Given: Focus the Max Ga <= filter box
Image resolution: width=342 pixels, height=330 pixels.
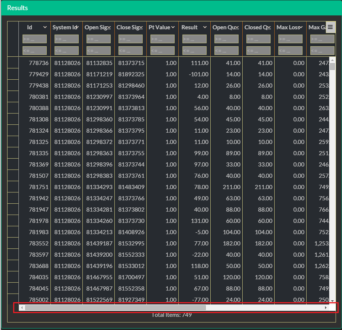Looking at the screenshot, I should [x=322, y=50].
